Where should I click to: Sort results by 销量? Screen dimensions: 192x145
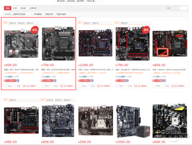click(x=8, y=8)
